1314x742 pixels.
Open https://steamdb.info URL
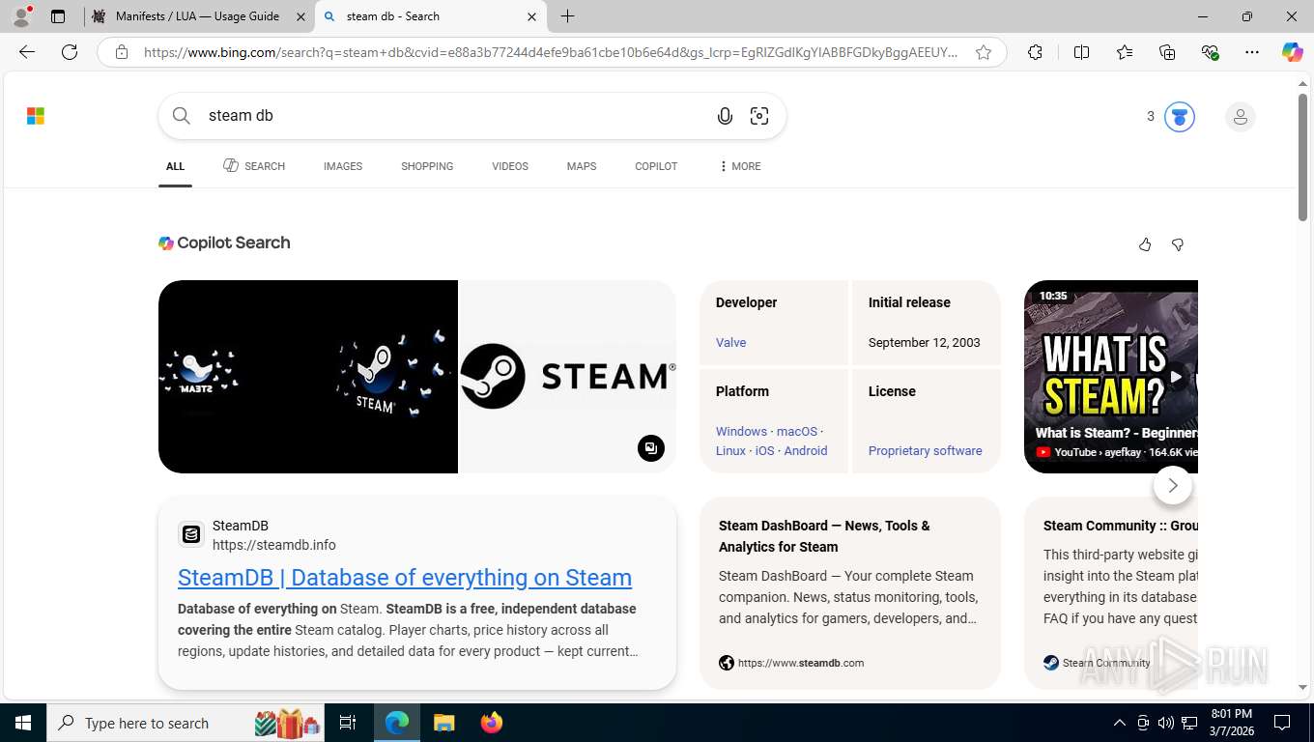[274, 545]
